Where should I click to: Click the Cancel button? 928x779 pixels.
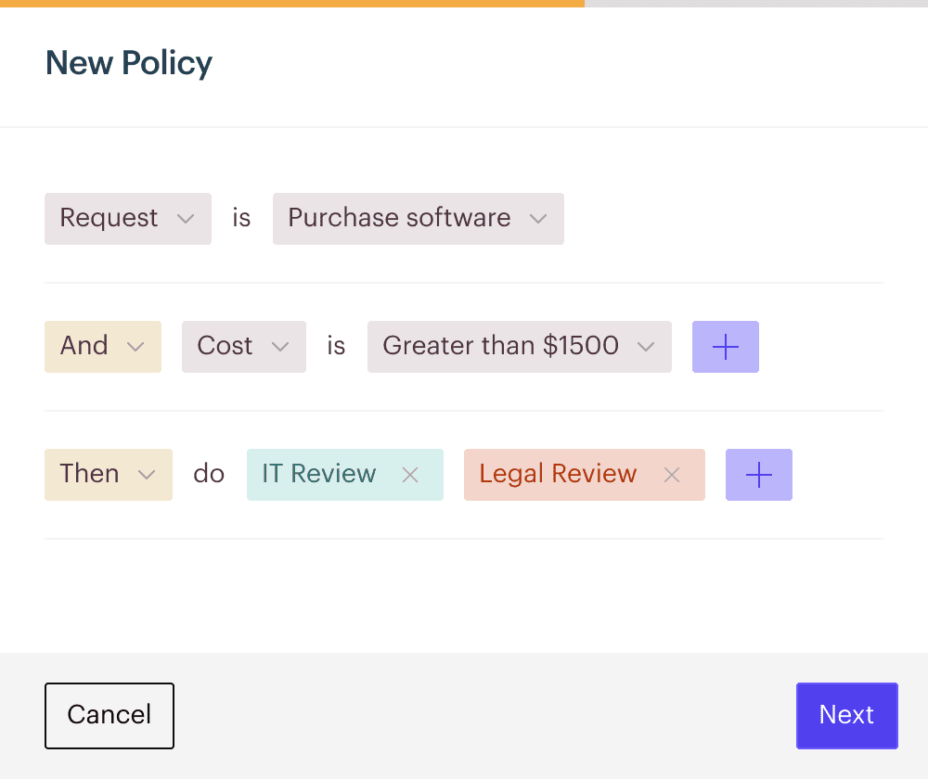[x=110, y=716]
